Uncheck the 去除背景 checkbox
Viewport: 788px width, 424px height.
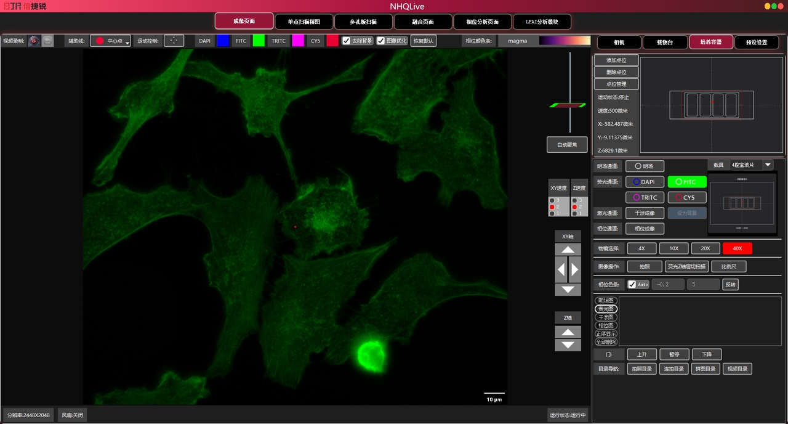(x=347, y=41)
